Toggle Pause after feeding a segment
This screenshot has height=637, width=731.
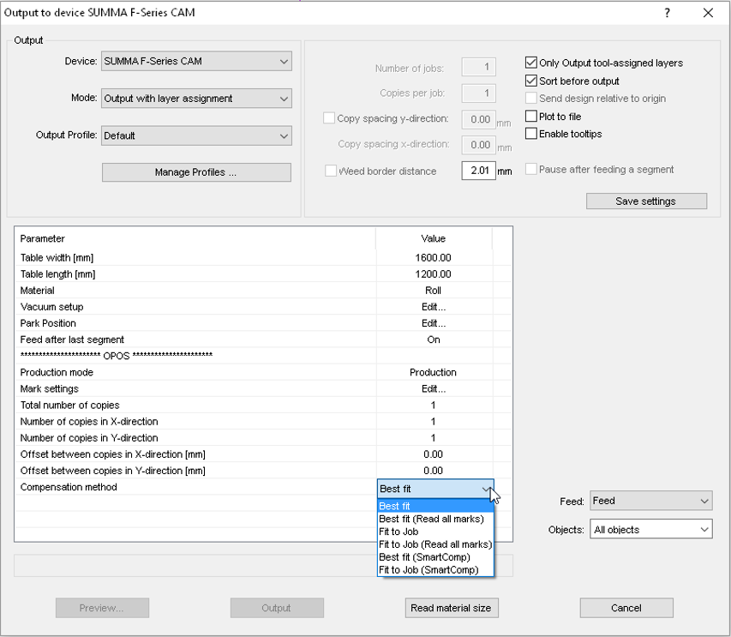531,169
